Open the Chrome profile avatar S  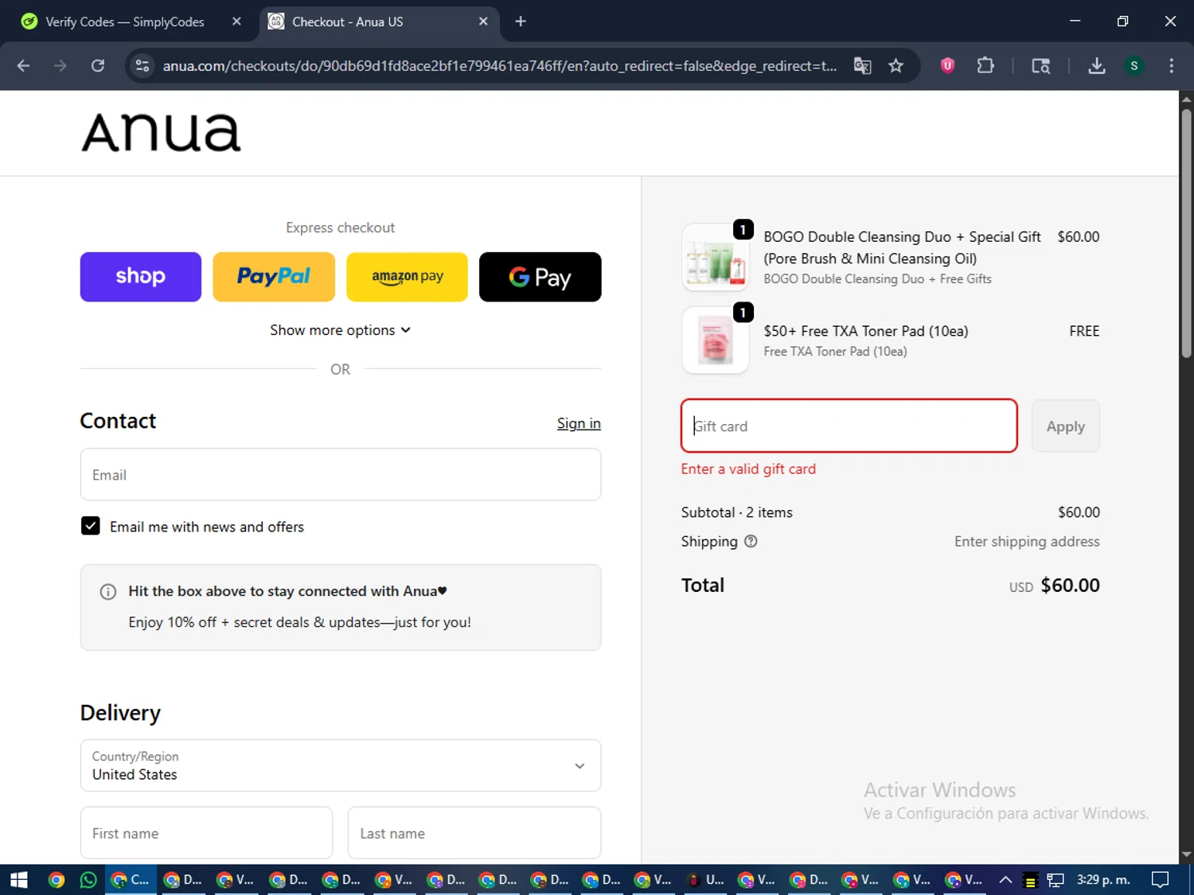[1134, 66]
